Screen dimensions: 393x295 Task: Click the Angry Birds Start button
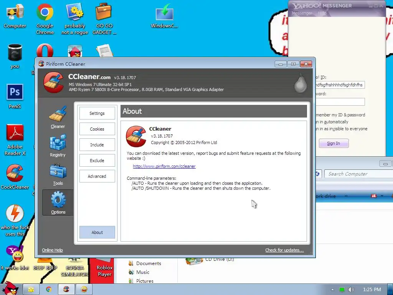click(10, 289)
